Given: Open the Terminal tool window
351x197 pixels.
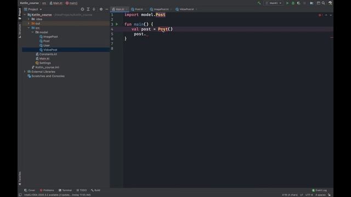Looking at the screenshot, I should (x=65, y=190).
